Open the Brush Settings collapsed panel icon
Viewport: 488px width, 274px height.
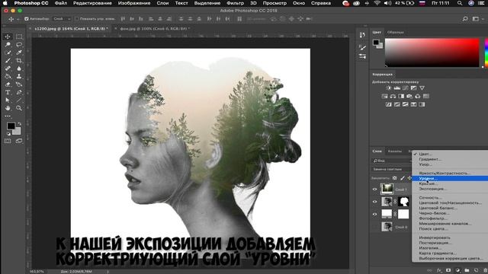(x=362, y=47)
